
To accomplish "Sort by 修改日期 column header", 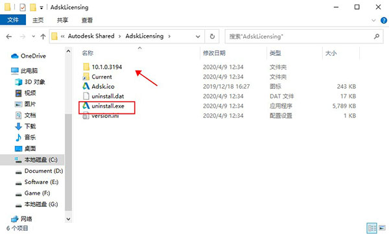I will click(x=214, y=53).
